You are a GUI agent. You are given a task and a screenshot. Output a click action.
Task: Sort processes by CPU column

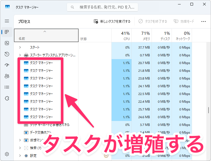121,36
